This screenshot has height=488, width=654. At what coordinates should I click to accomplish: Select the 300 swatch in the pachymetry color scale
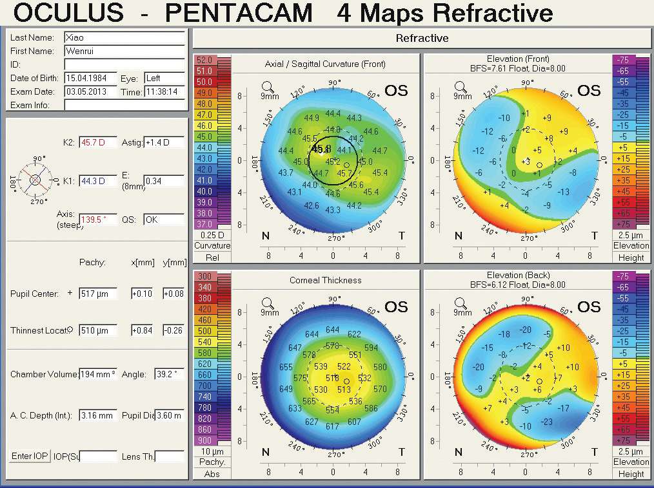(204, 276)
